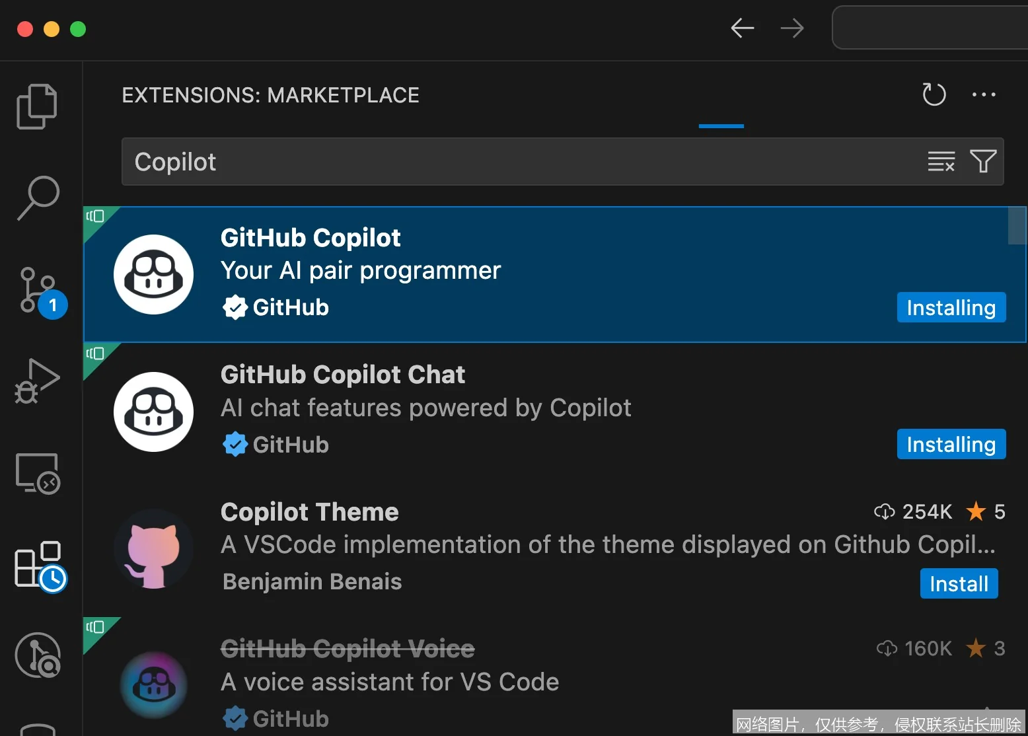Click the pre-release badge on GitHub Copilot
The height and width of the screenshot is (736, 1028).
96,216
